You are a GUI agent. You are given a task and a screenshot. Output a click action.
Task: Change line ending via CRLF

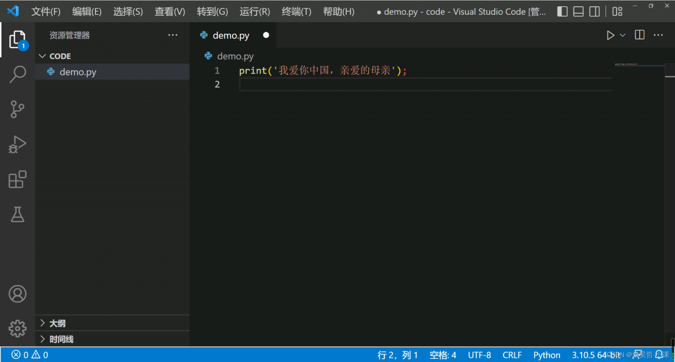(512, 355)
